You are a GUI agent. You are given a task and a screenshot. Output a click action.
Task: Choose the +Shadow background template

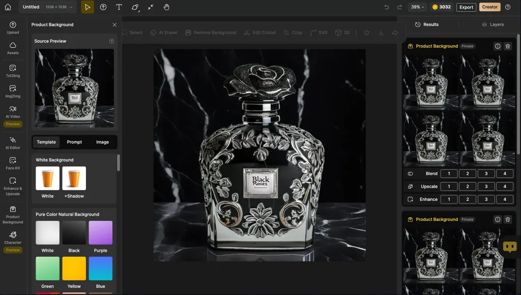[x=74, y=179]
